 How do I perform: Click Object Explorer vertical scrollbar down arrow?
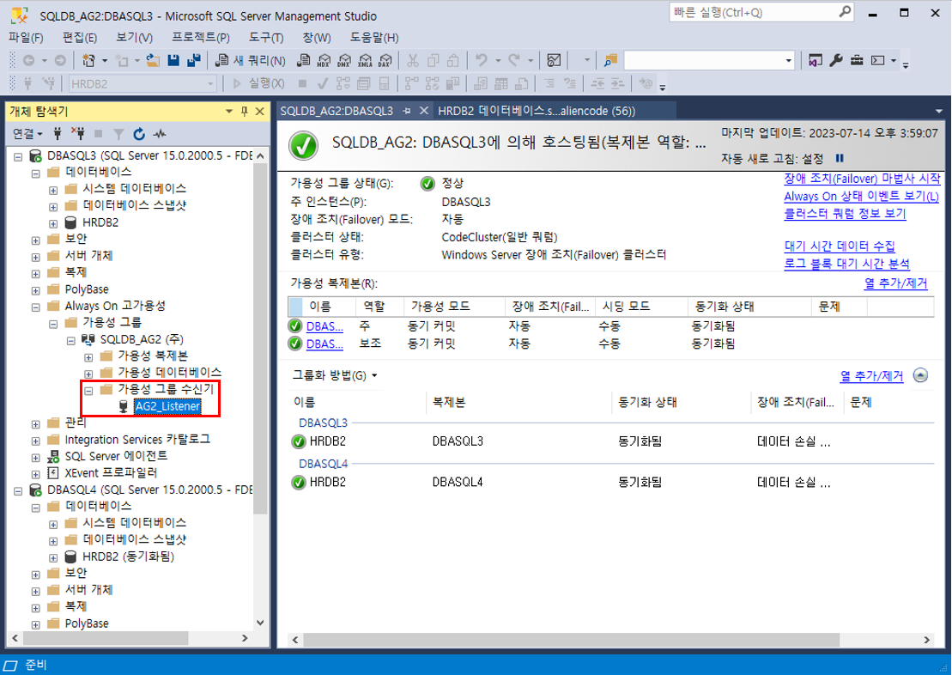260,623
